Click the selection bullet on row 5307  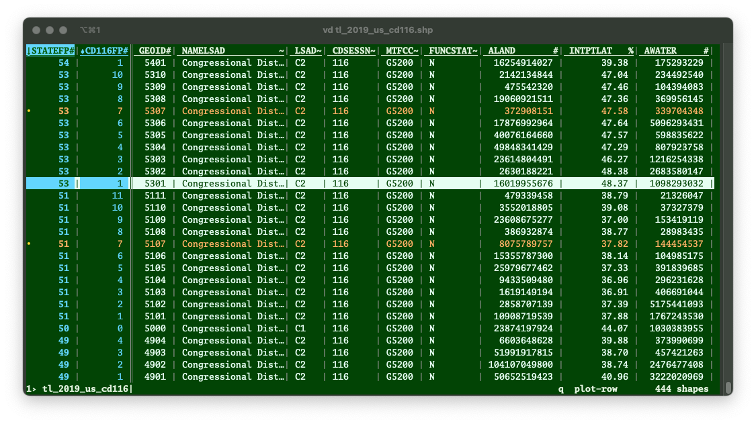[x=29, y=111]
